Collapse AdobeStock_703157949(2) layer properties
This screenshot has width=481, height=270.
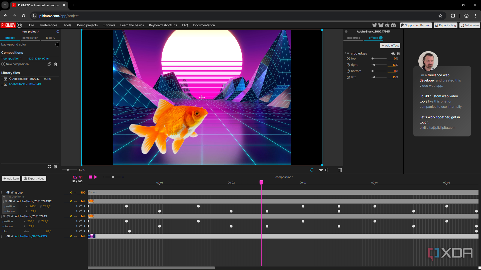point(6,201)
